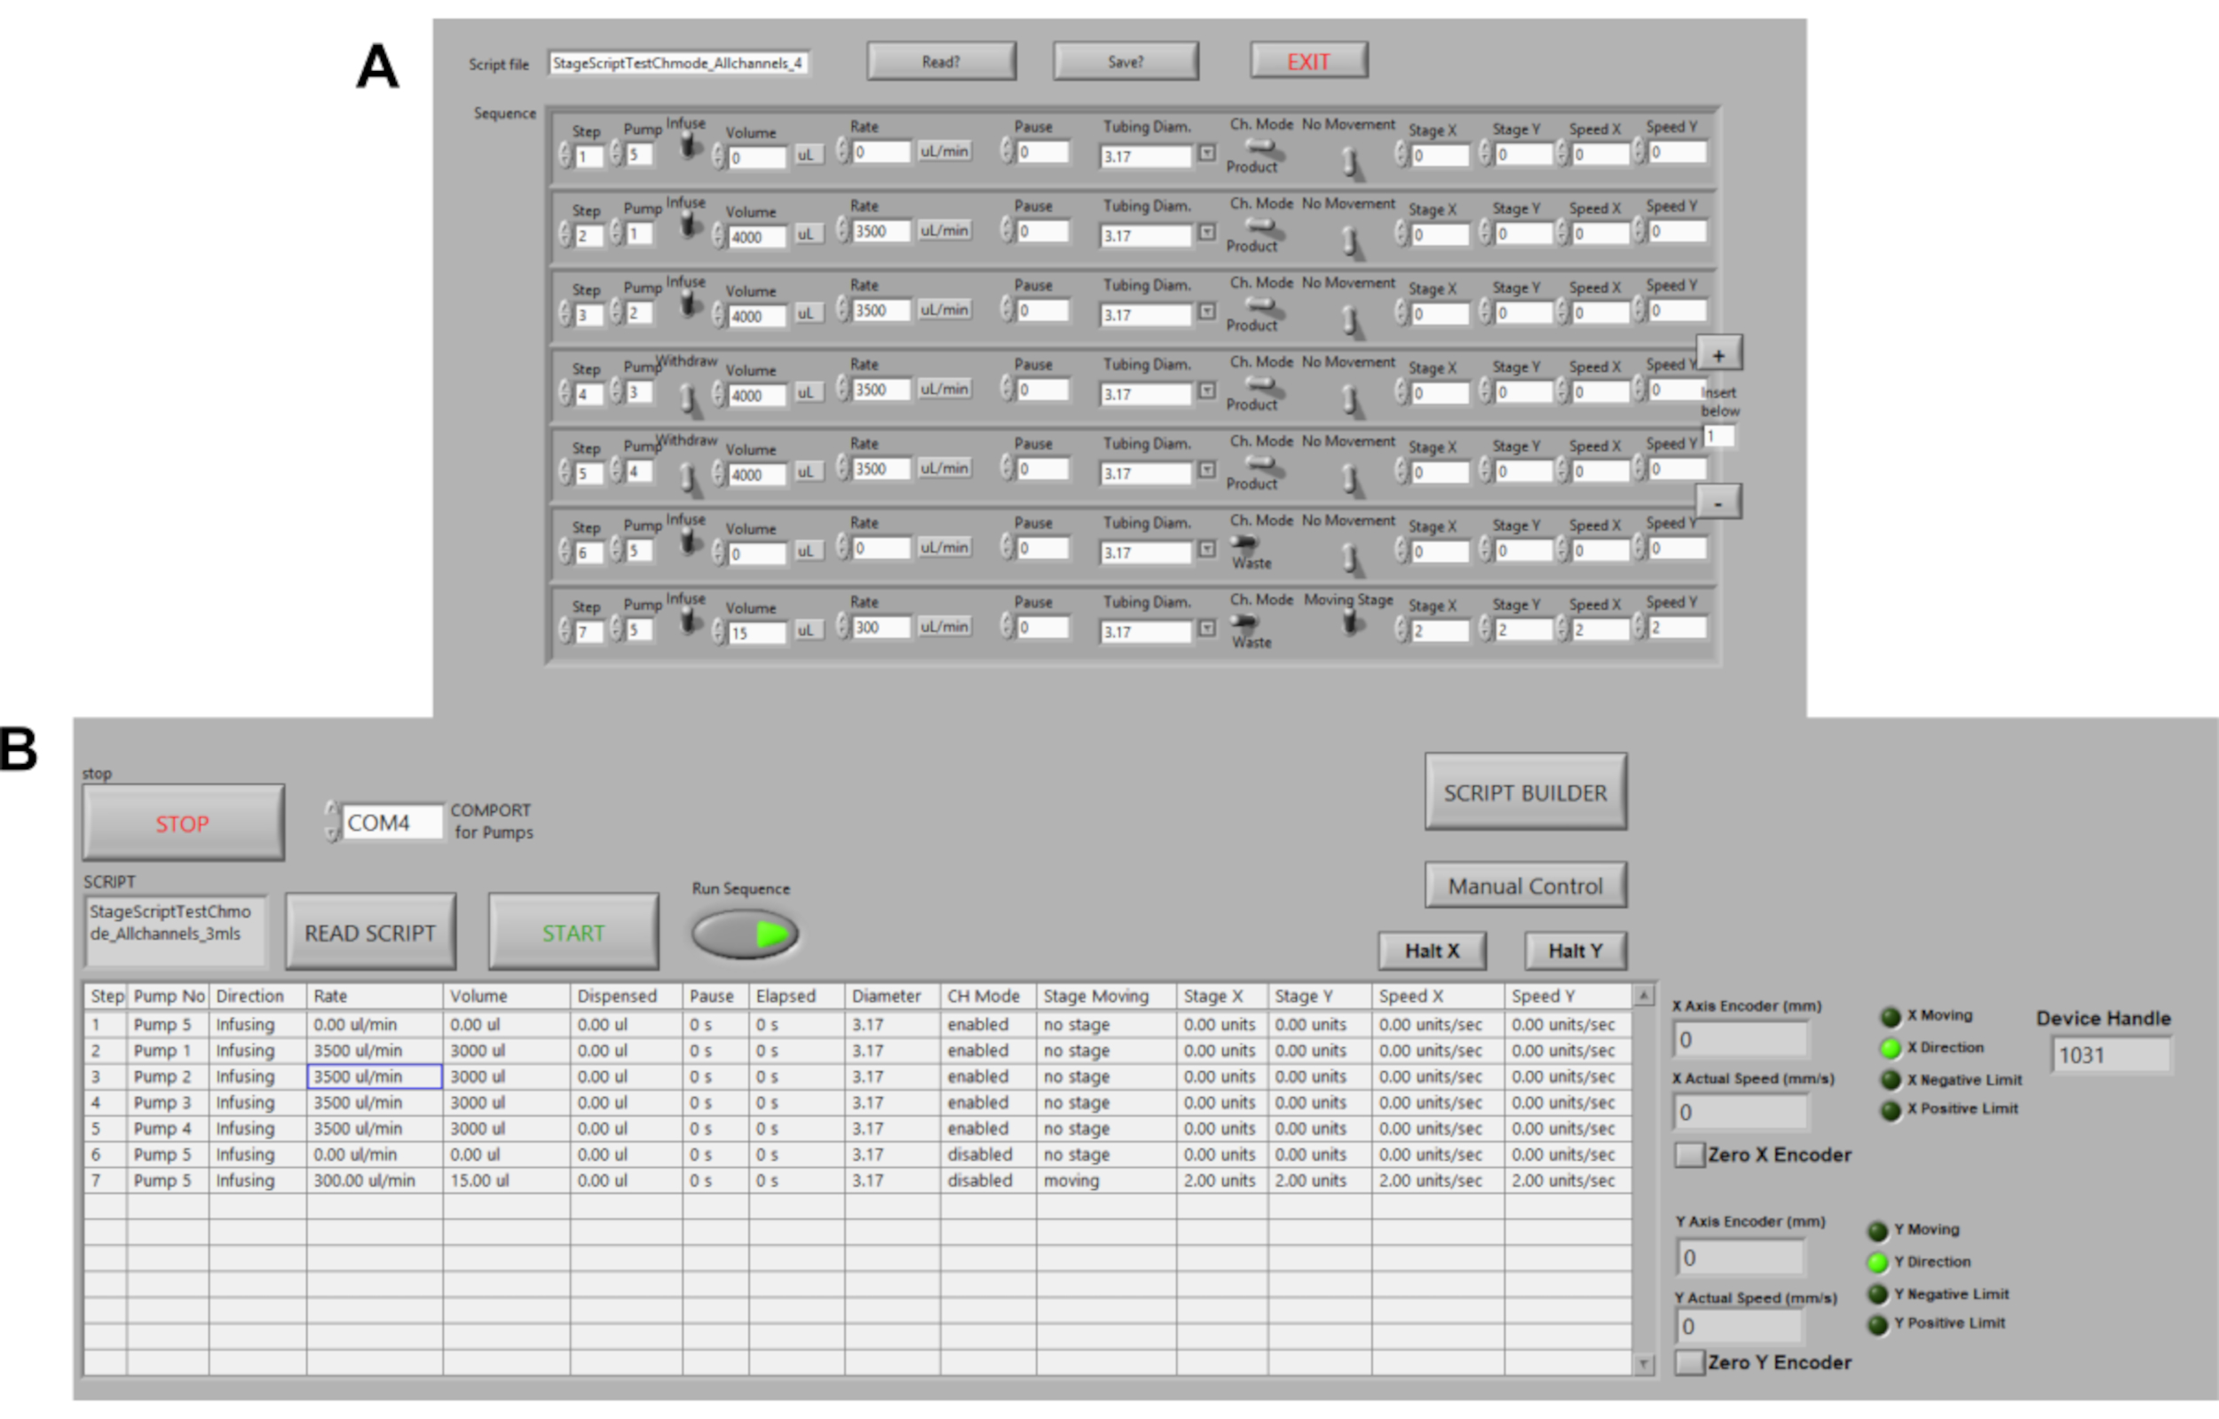Expand Tubing Diam. dropdown on step 4

pos(1207,391)
